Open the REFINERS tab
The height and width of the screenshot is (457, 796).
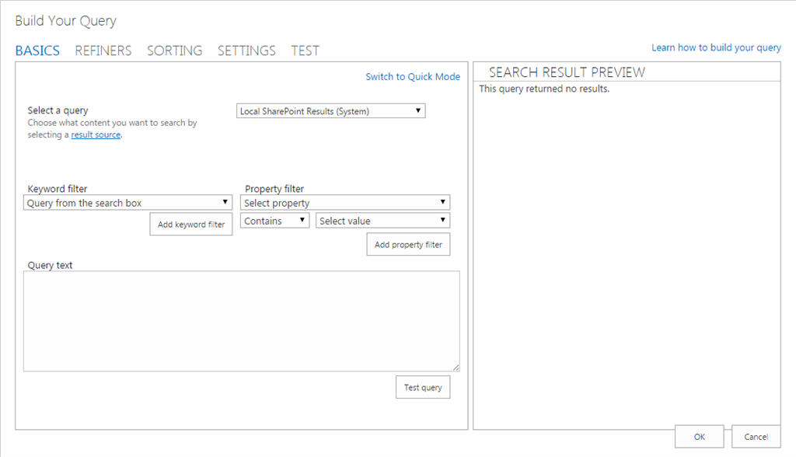(103, 51)
